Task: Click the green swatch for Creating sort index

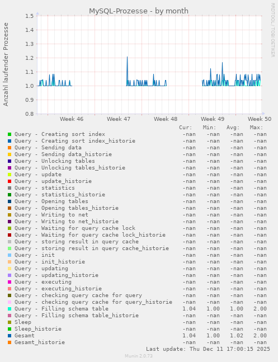Action: coord(10,134)
